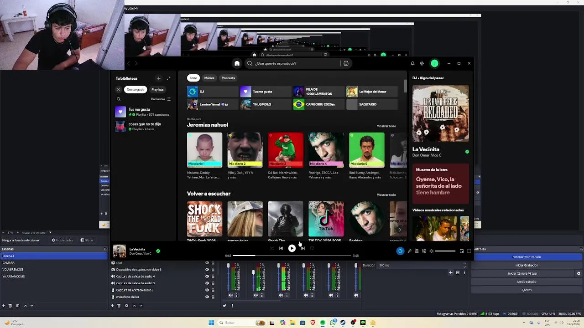Toggle Spotify repeat mode
The image size is (584, 328).
pos(312,248)
